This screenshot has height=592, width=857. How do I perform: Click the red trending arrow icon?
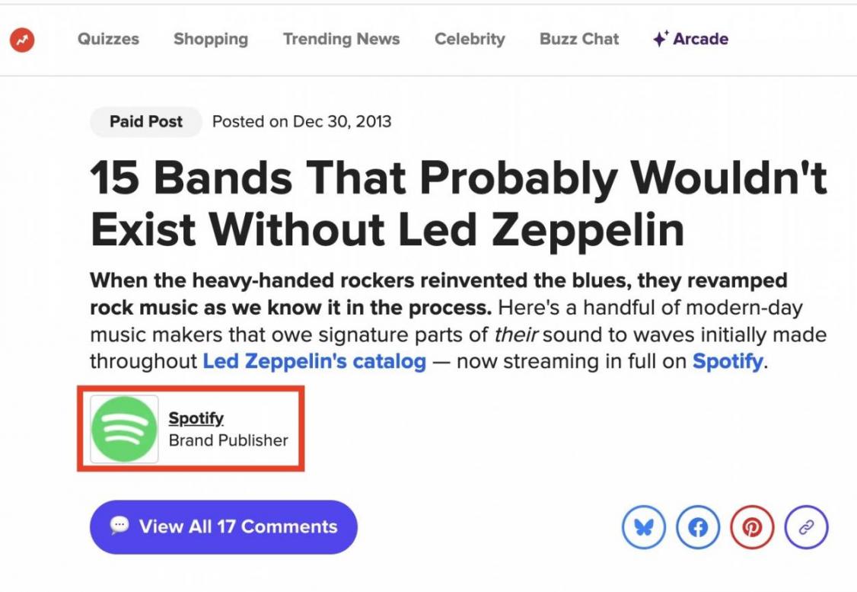tap(22, 40)
